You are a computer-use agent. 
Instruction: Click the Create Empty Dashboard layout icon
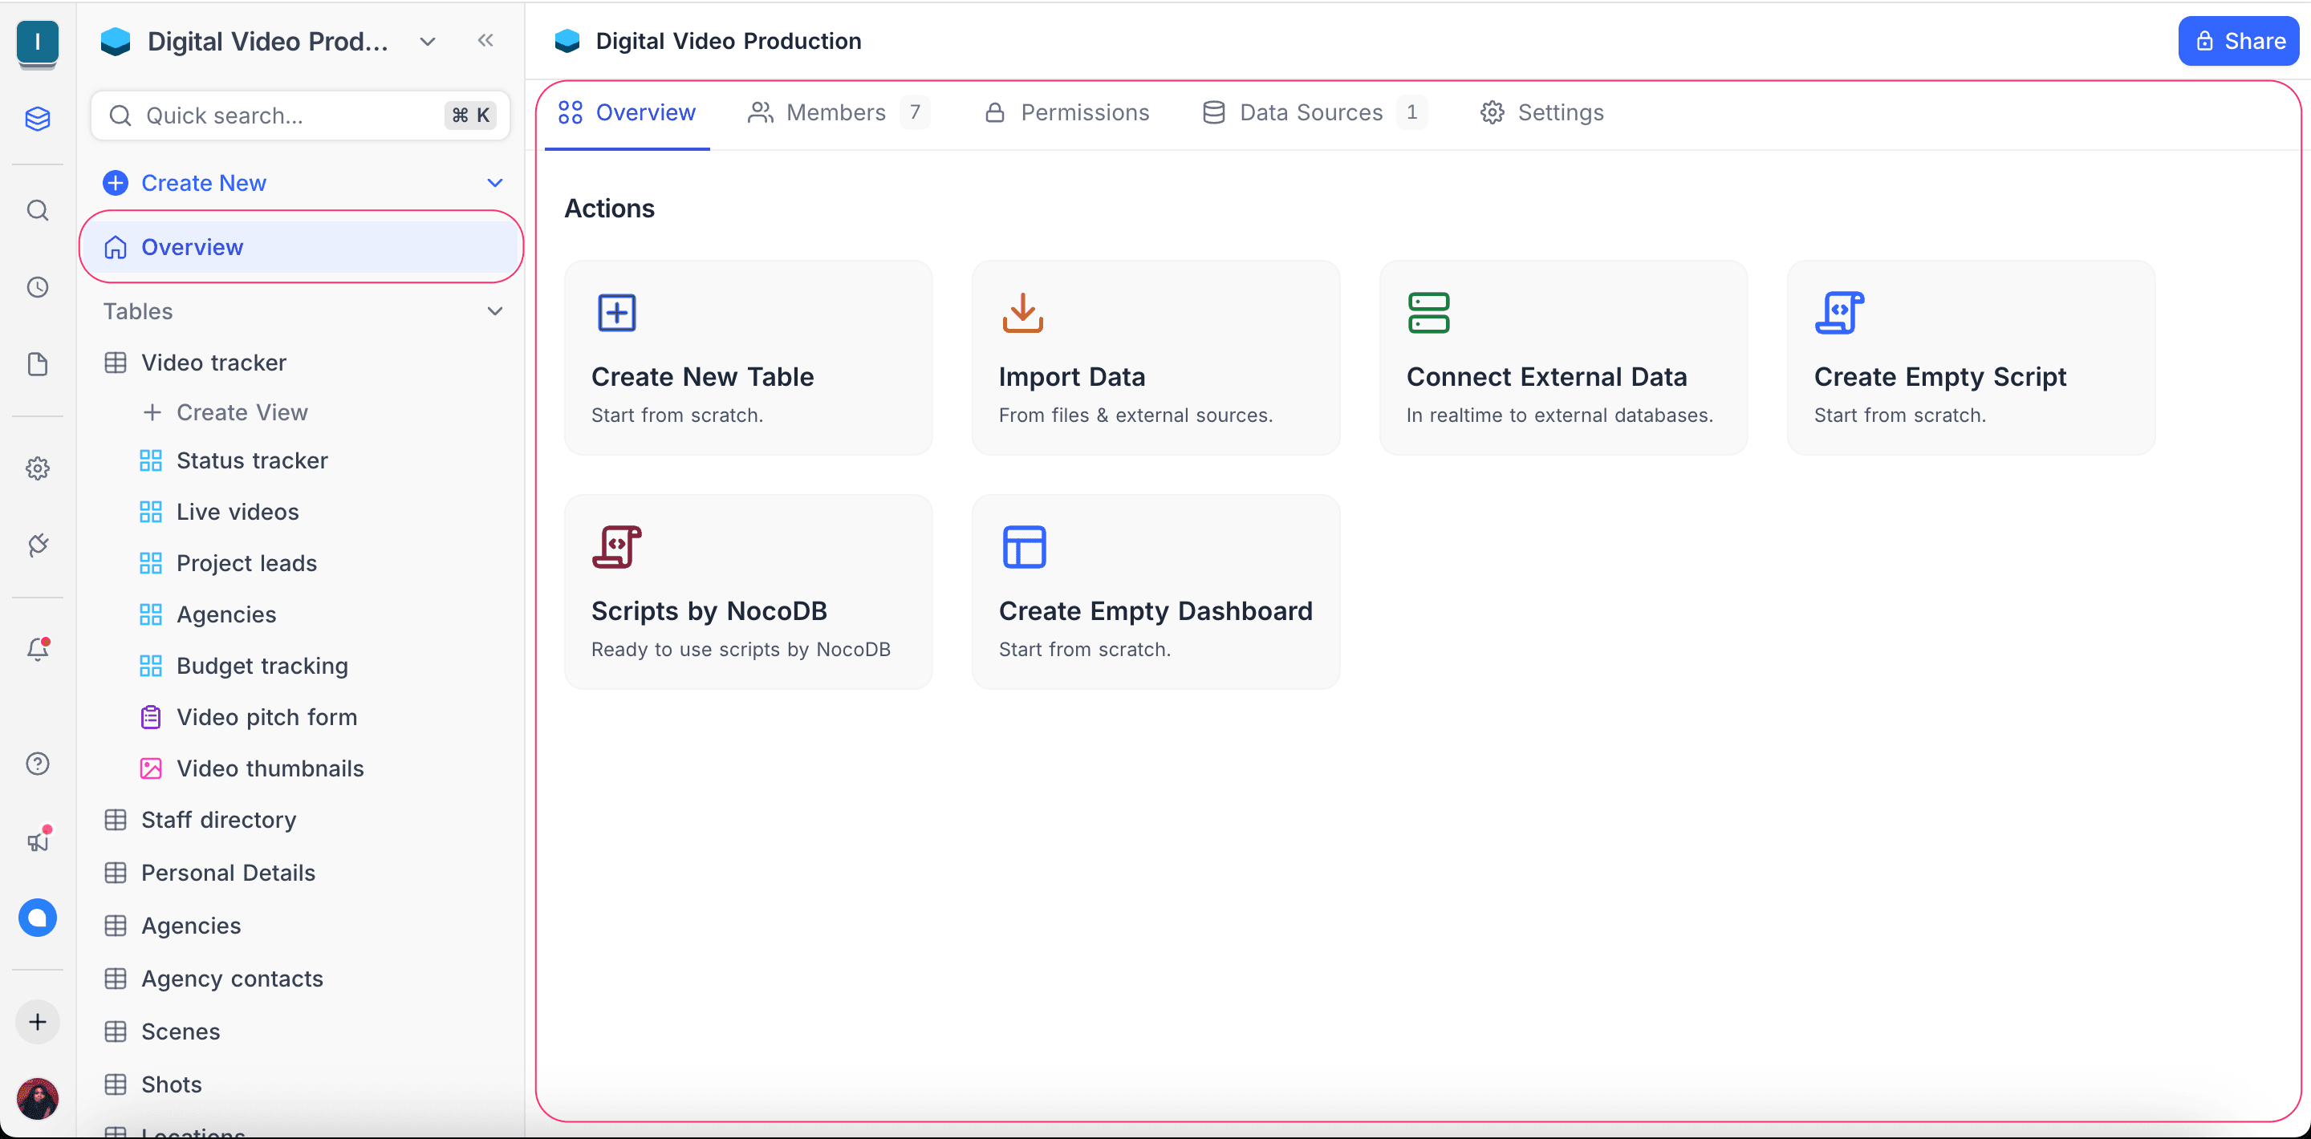pyautogui.click(x=1024, y=546)
